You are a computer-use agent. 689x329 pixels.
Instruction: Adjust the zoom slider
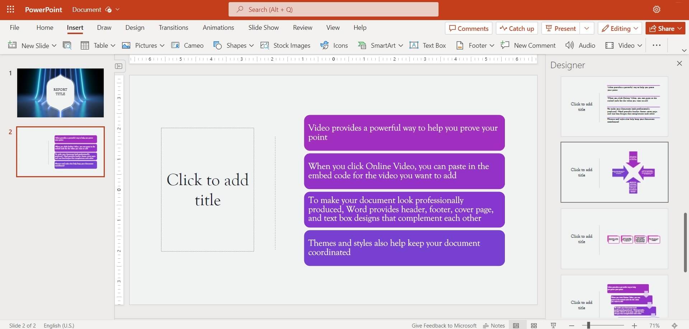(603, 325)
